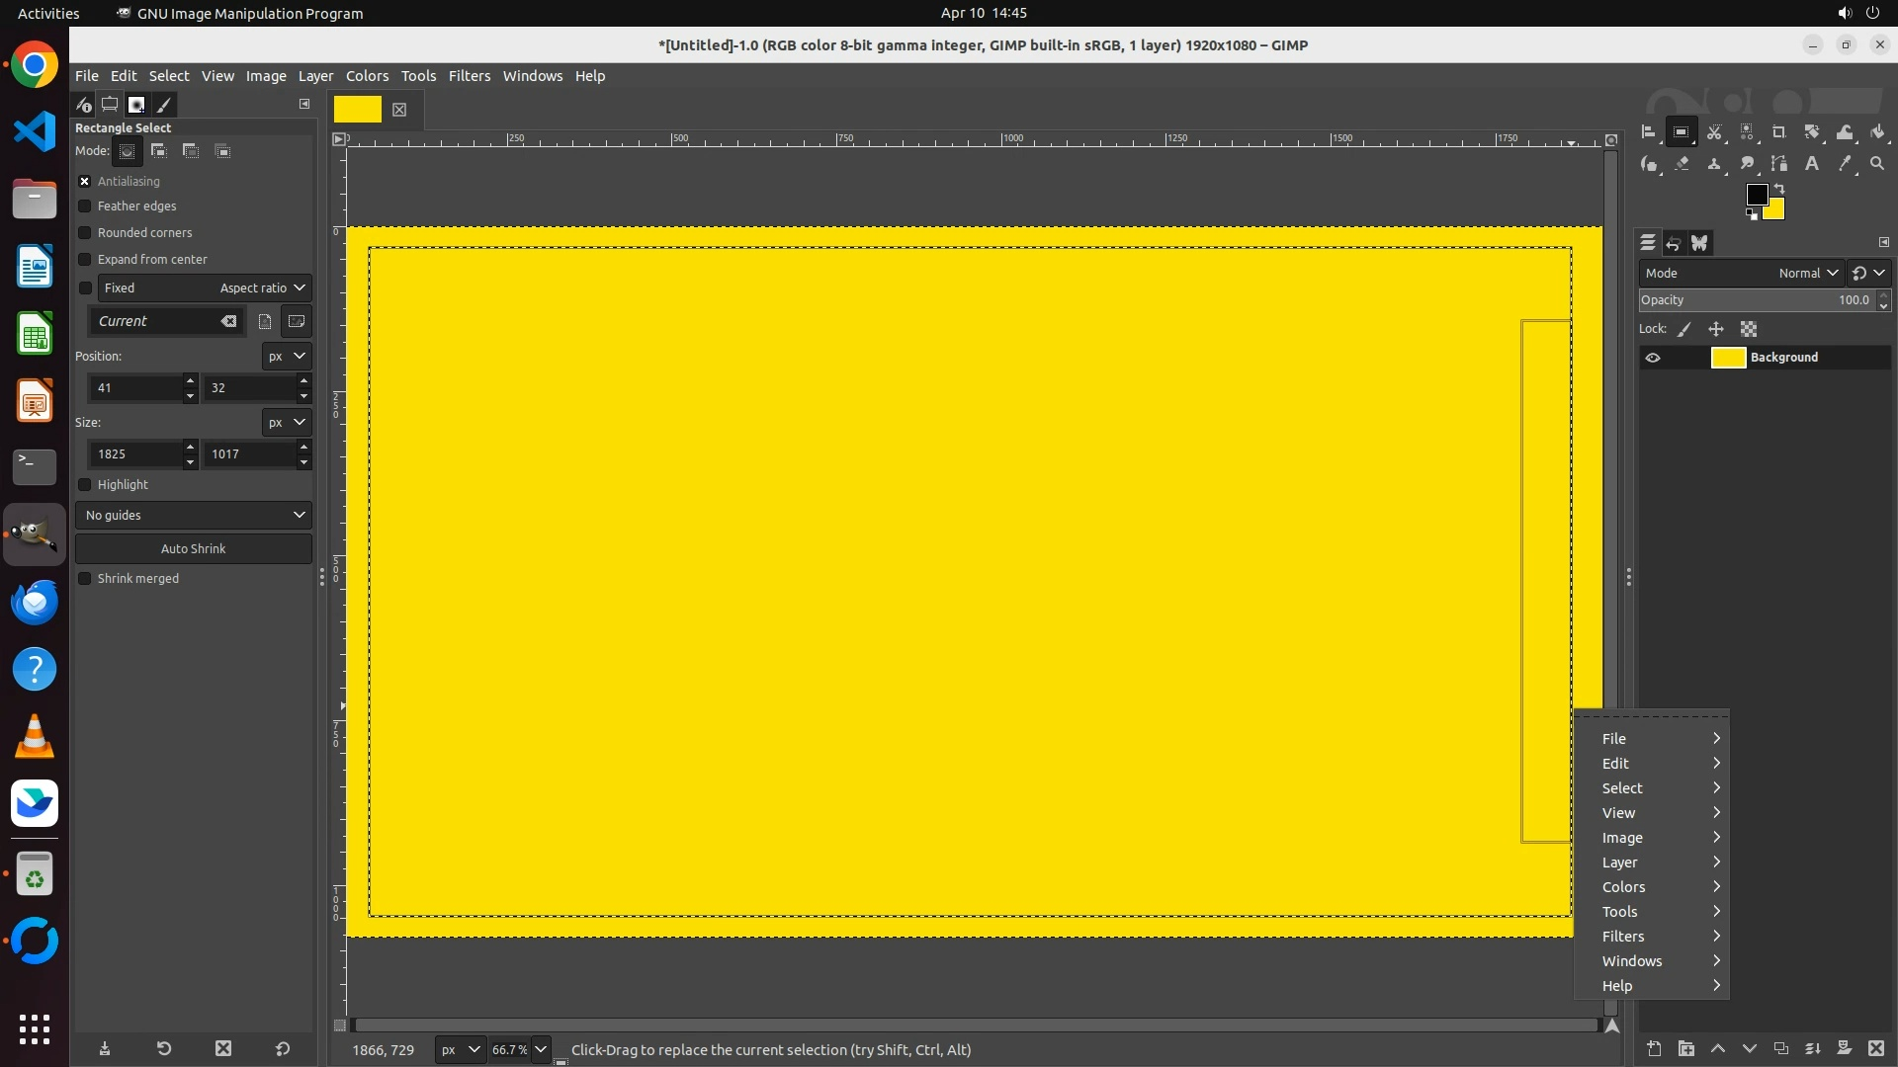Toggle Background layer visibility eye

pyautogui.click(x=1653, y=358)
